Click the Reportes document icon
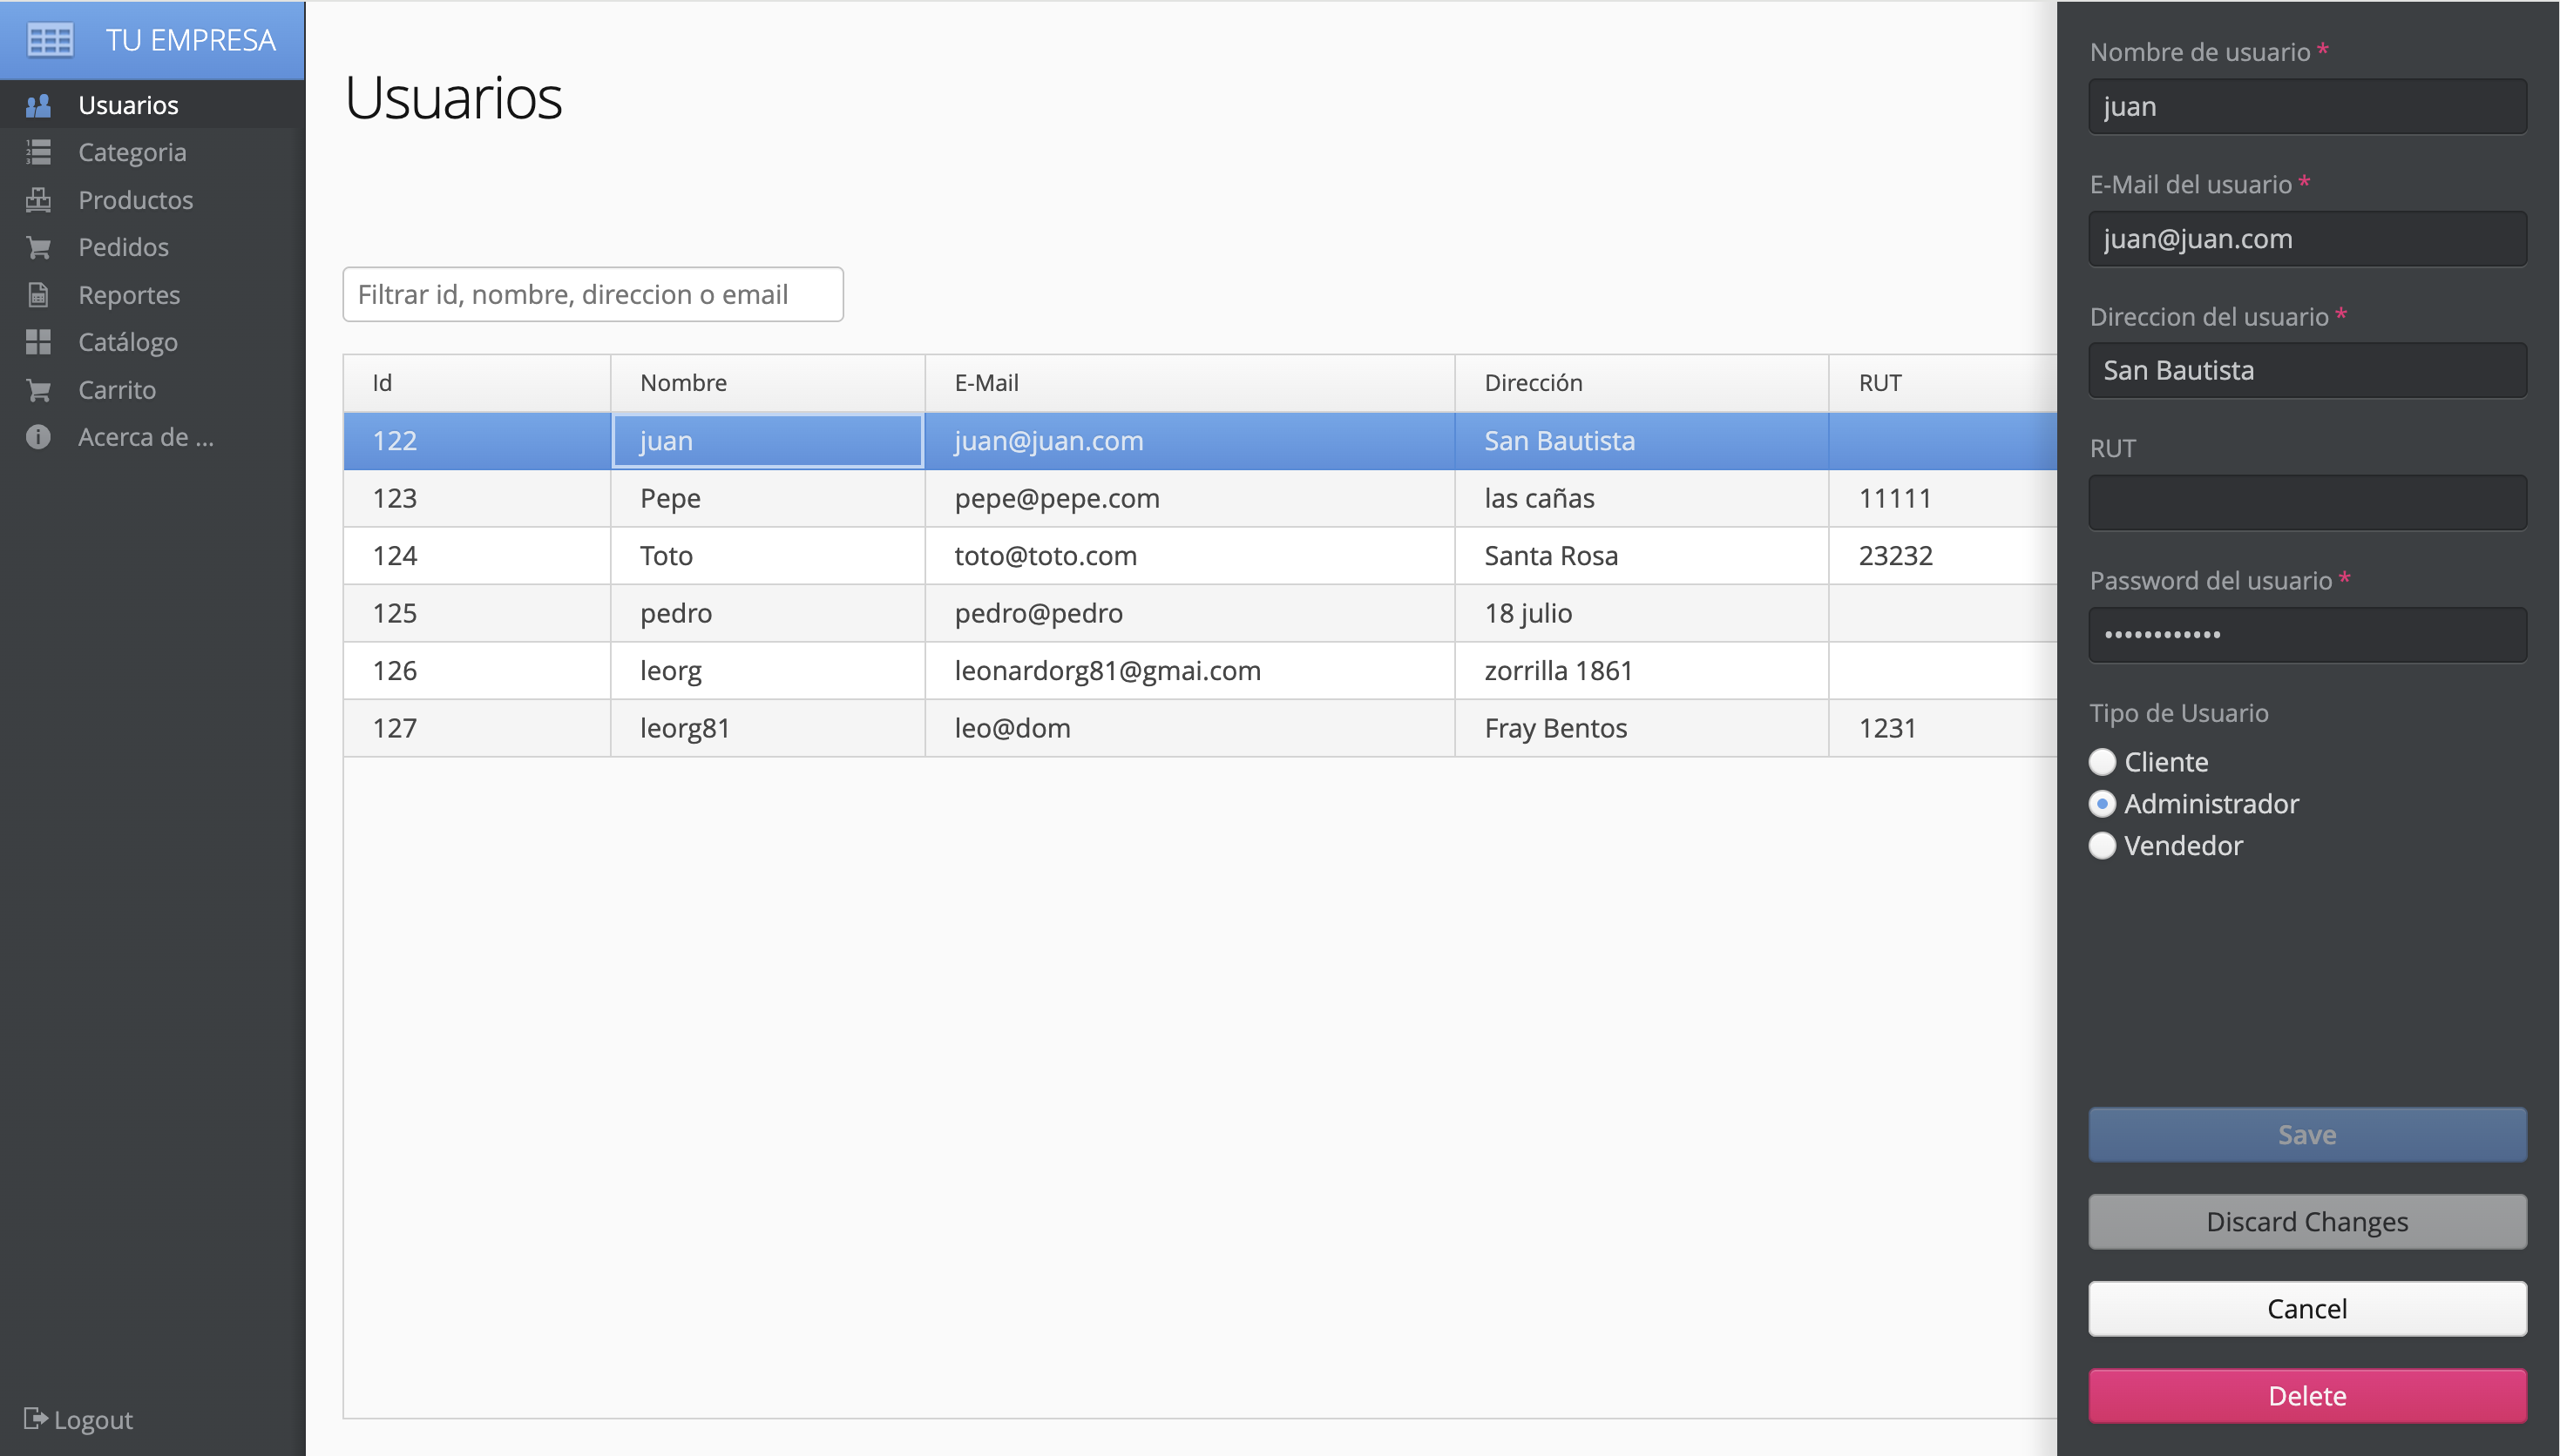 coord(38,295)
